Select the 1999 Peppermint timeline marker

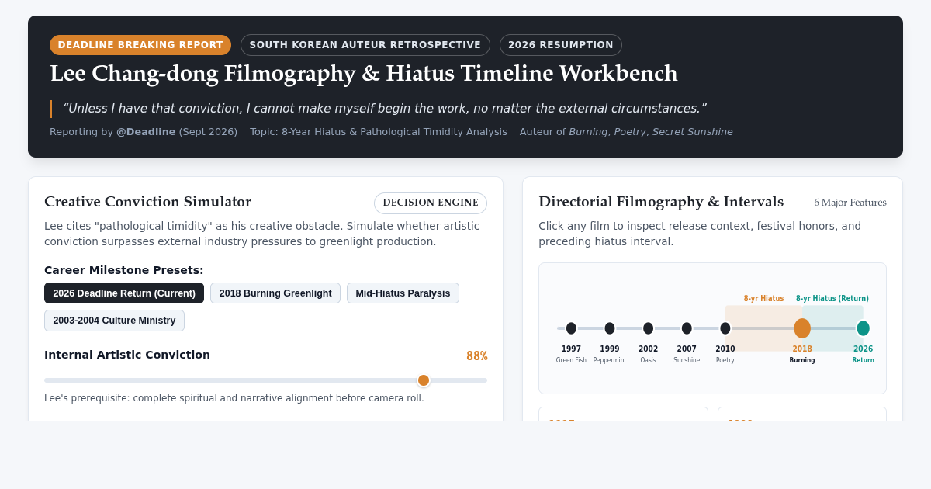tap(610, 328)
